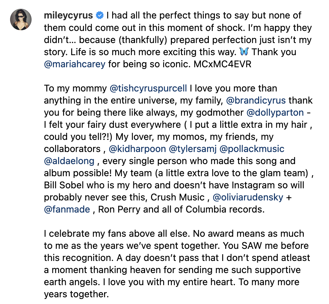The height and width of the screenshot is (304, 329).
Task: Visit the @aldaelong profile link
Action: [69, 161]
